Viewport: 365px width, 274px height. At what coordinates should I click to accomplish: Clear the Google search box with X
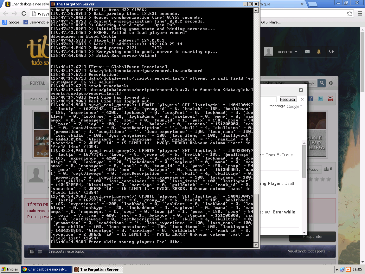click(302, 100)
